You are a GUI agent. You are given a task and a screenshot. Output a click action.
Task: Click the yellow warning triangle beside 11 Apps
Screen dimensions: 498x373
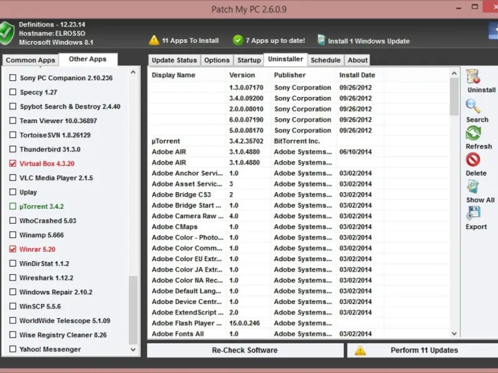[154, 40]
